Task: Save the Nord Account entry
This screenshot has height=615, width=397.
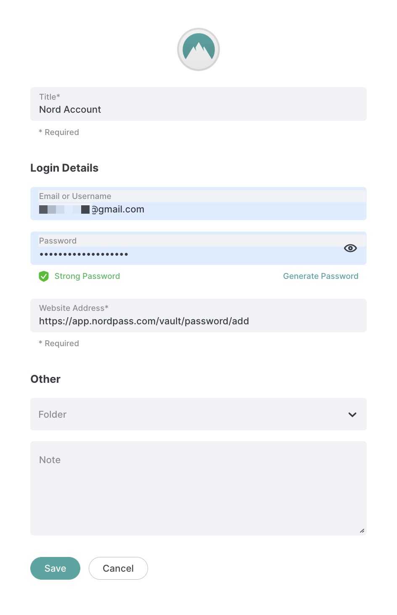Action: 55,568
